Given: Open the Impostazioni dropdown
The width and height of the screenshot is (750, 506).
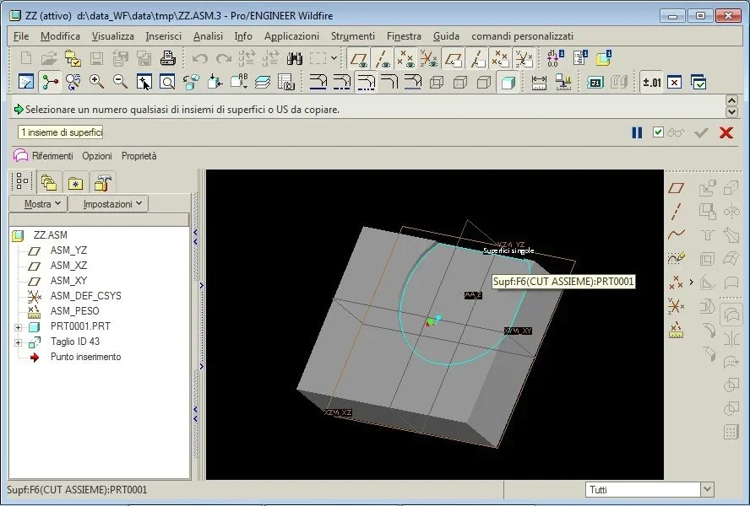Looking at the screenshot, I should [108, 204].
